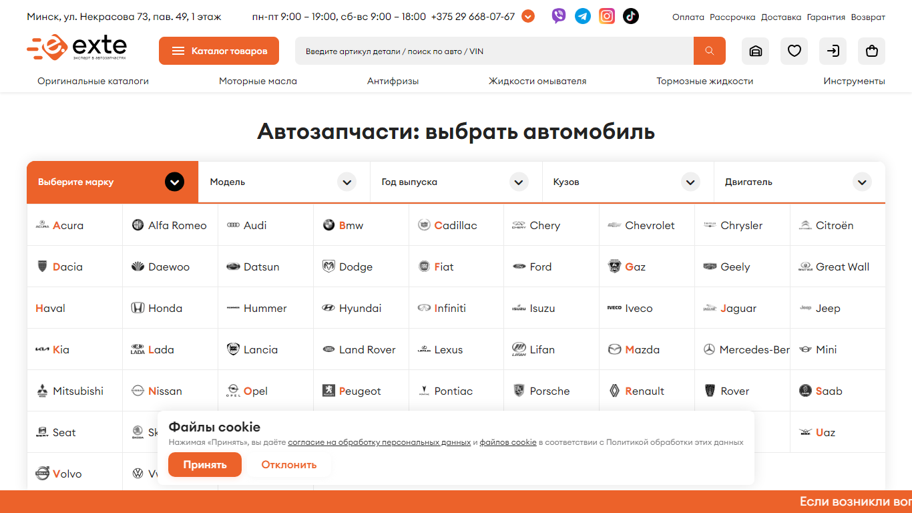Choose the Chrysler brand name
Screen dimensions: 912x513
point(741,226)
